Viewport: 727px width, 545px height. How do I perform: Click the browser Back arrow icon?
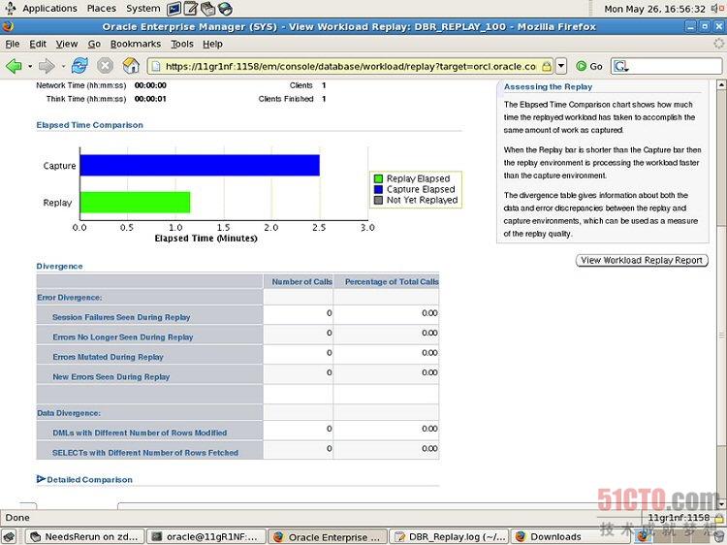point(14,66)
